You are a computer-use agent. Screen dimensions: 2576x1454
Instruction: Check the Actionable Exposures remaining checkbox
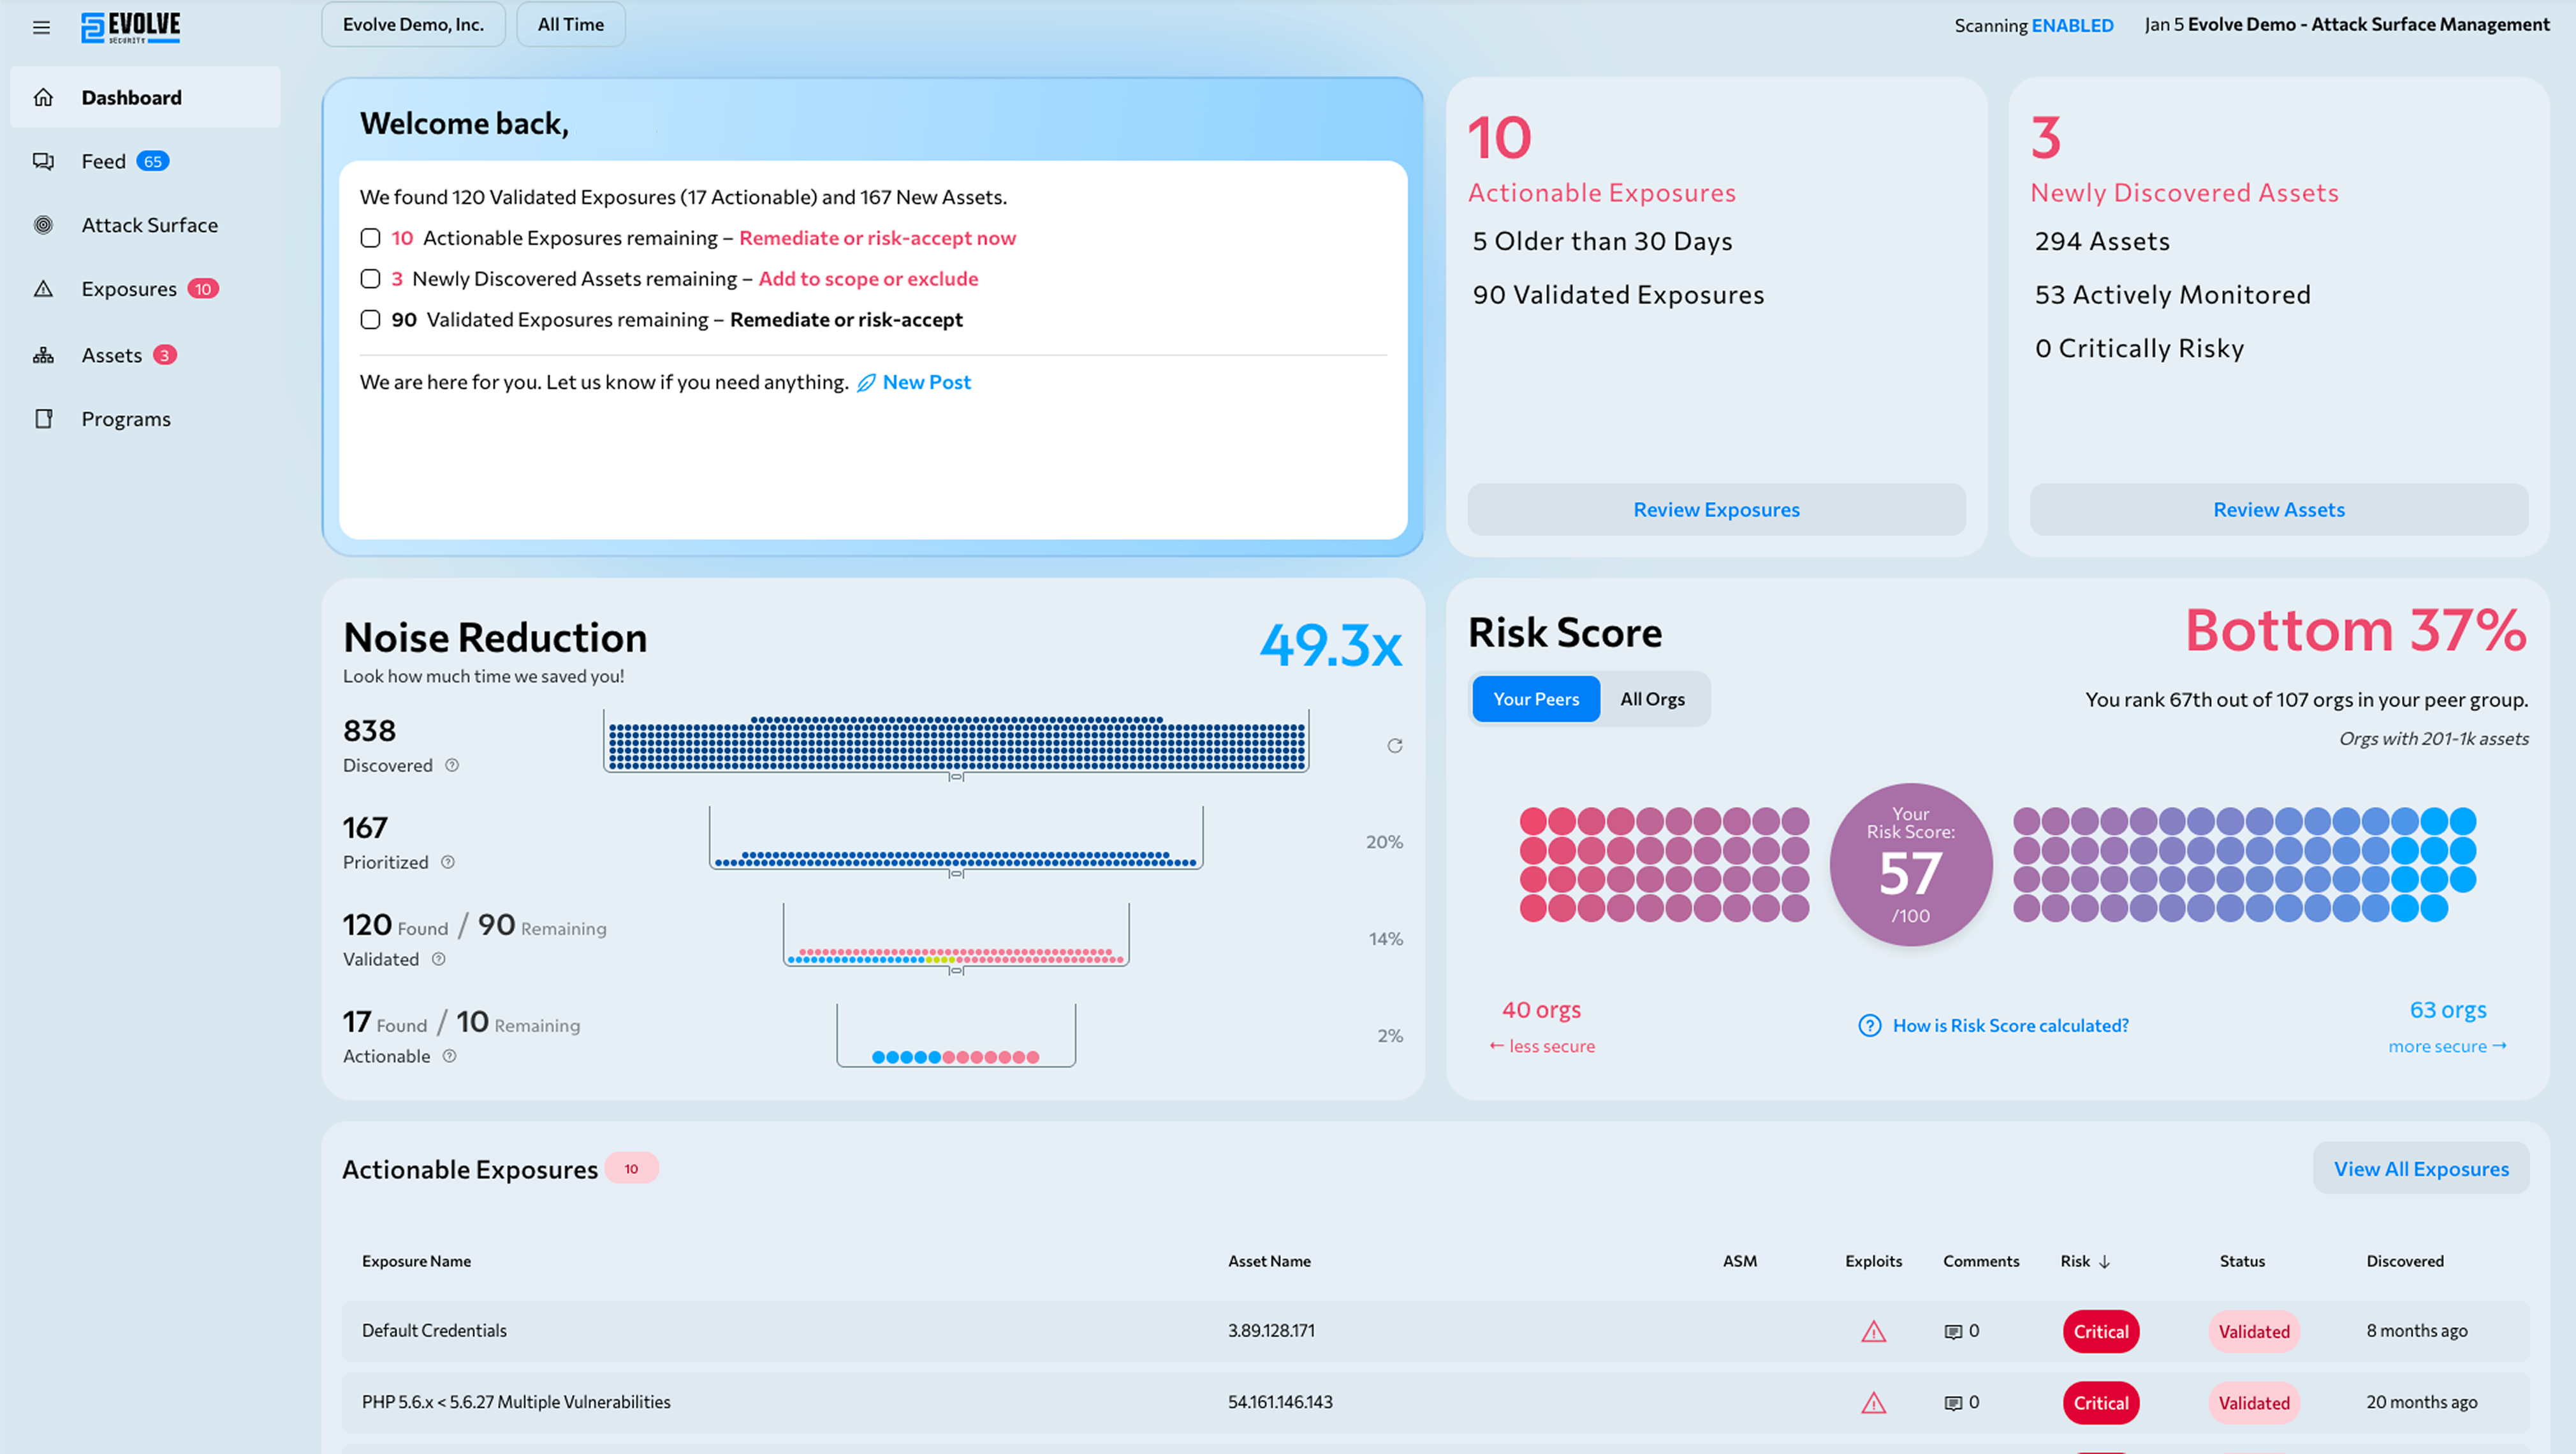coord(370,238)
